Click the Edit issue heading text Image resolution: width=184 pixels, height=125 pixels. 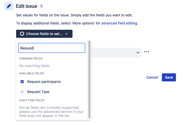pos(26,6)
